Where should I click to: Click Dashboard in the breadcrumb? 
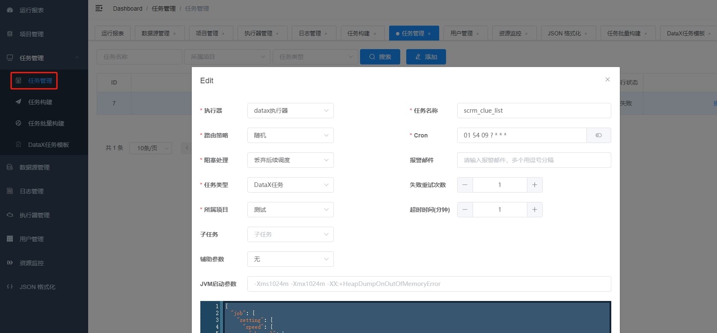(128, 9)
